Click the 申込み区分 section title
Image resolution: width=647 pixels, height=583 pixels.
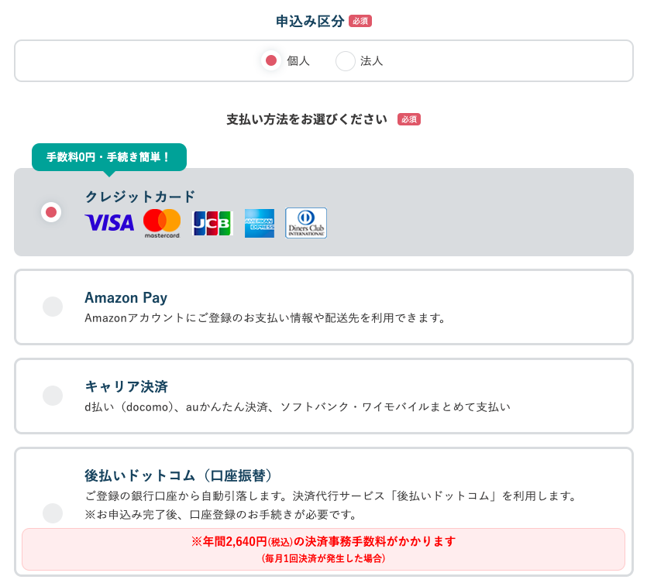point(310,21)
